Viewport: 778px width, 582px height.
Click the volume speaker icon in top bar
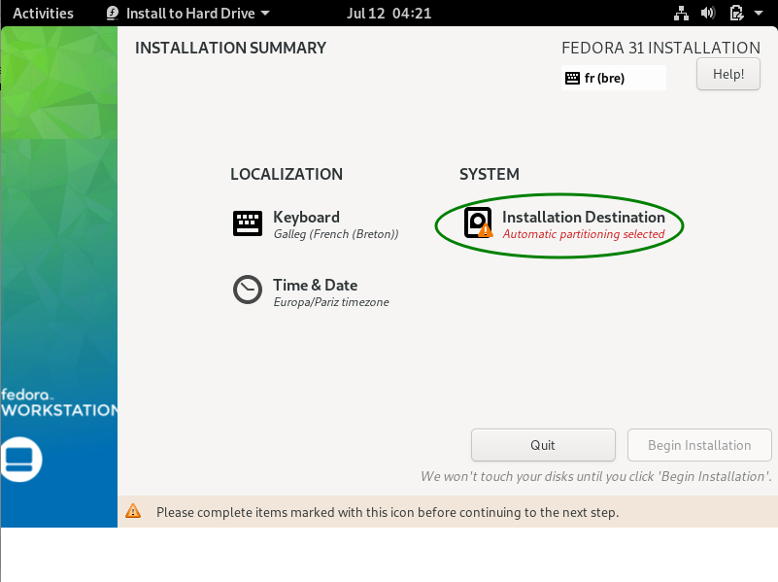708,13
